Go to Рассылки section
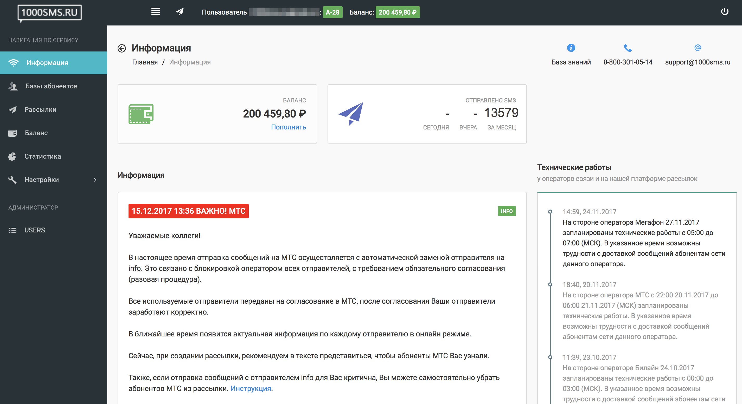Image resolution: width=742 pixels, height=404 pixels. tap(40, 109)
